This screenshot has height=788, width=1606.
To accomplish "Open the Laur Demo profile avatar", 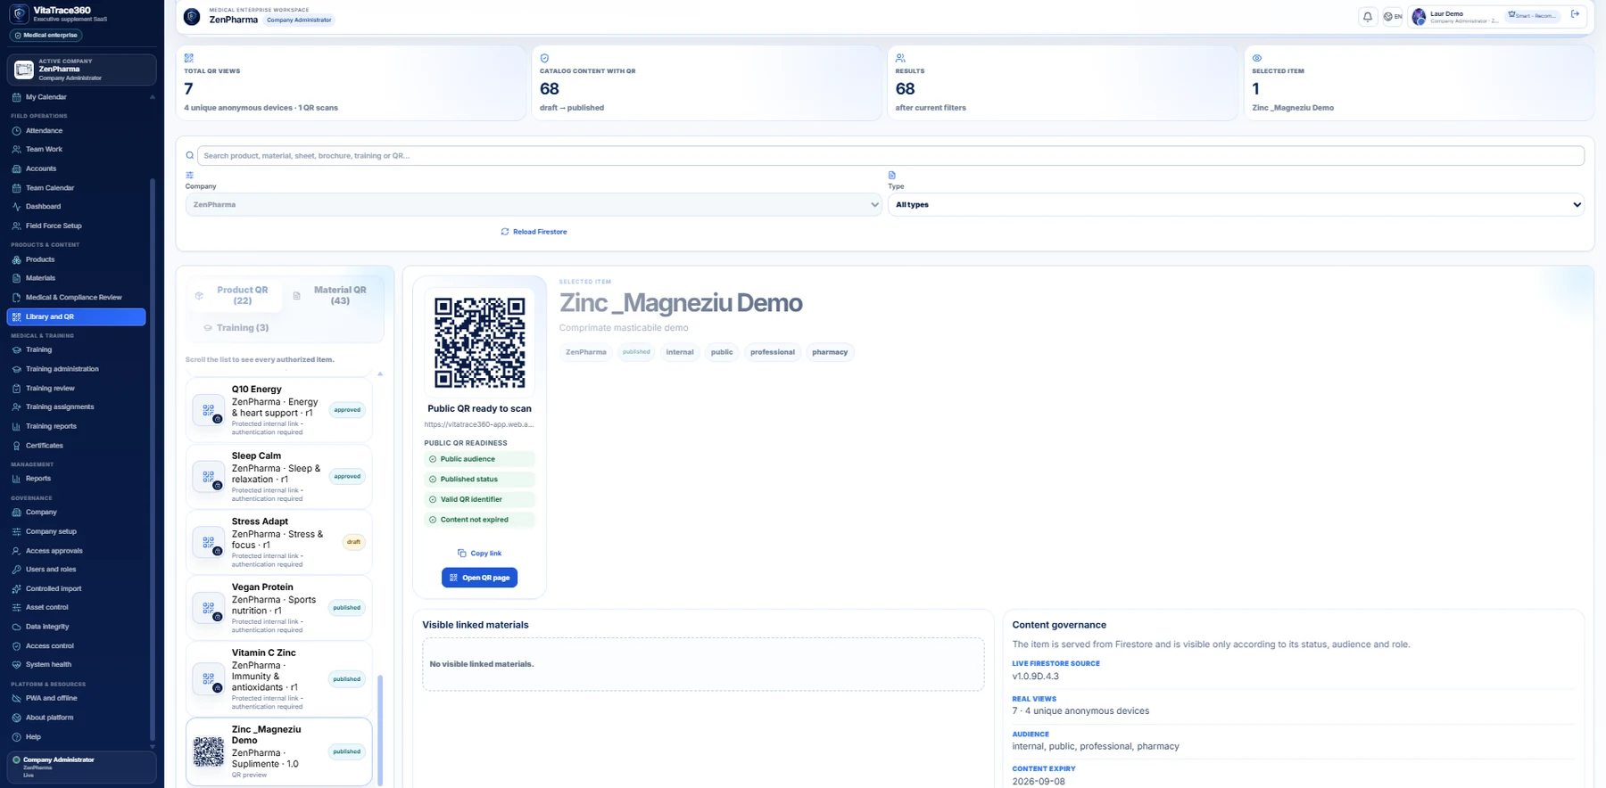I will click(x=1419, y=16).
